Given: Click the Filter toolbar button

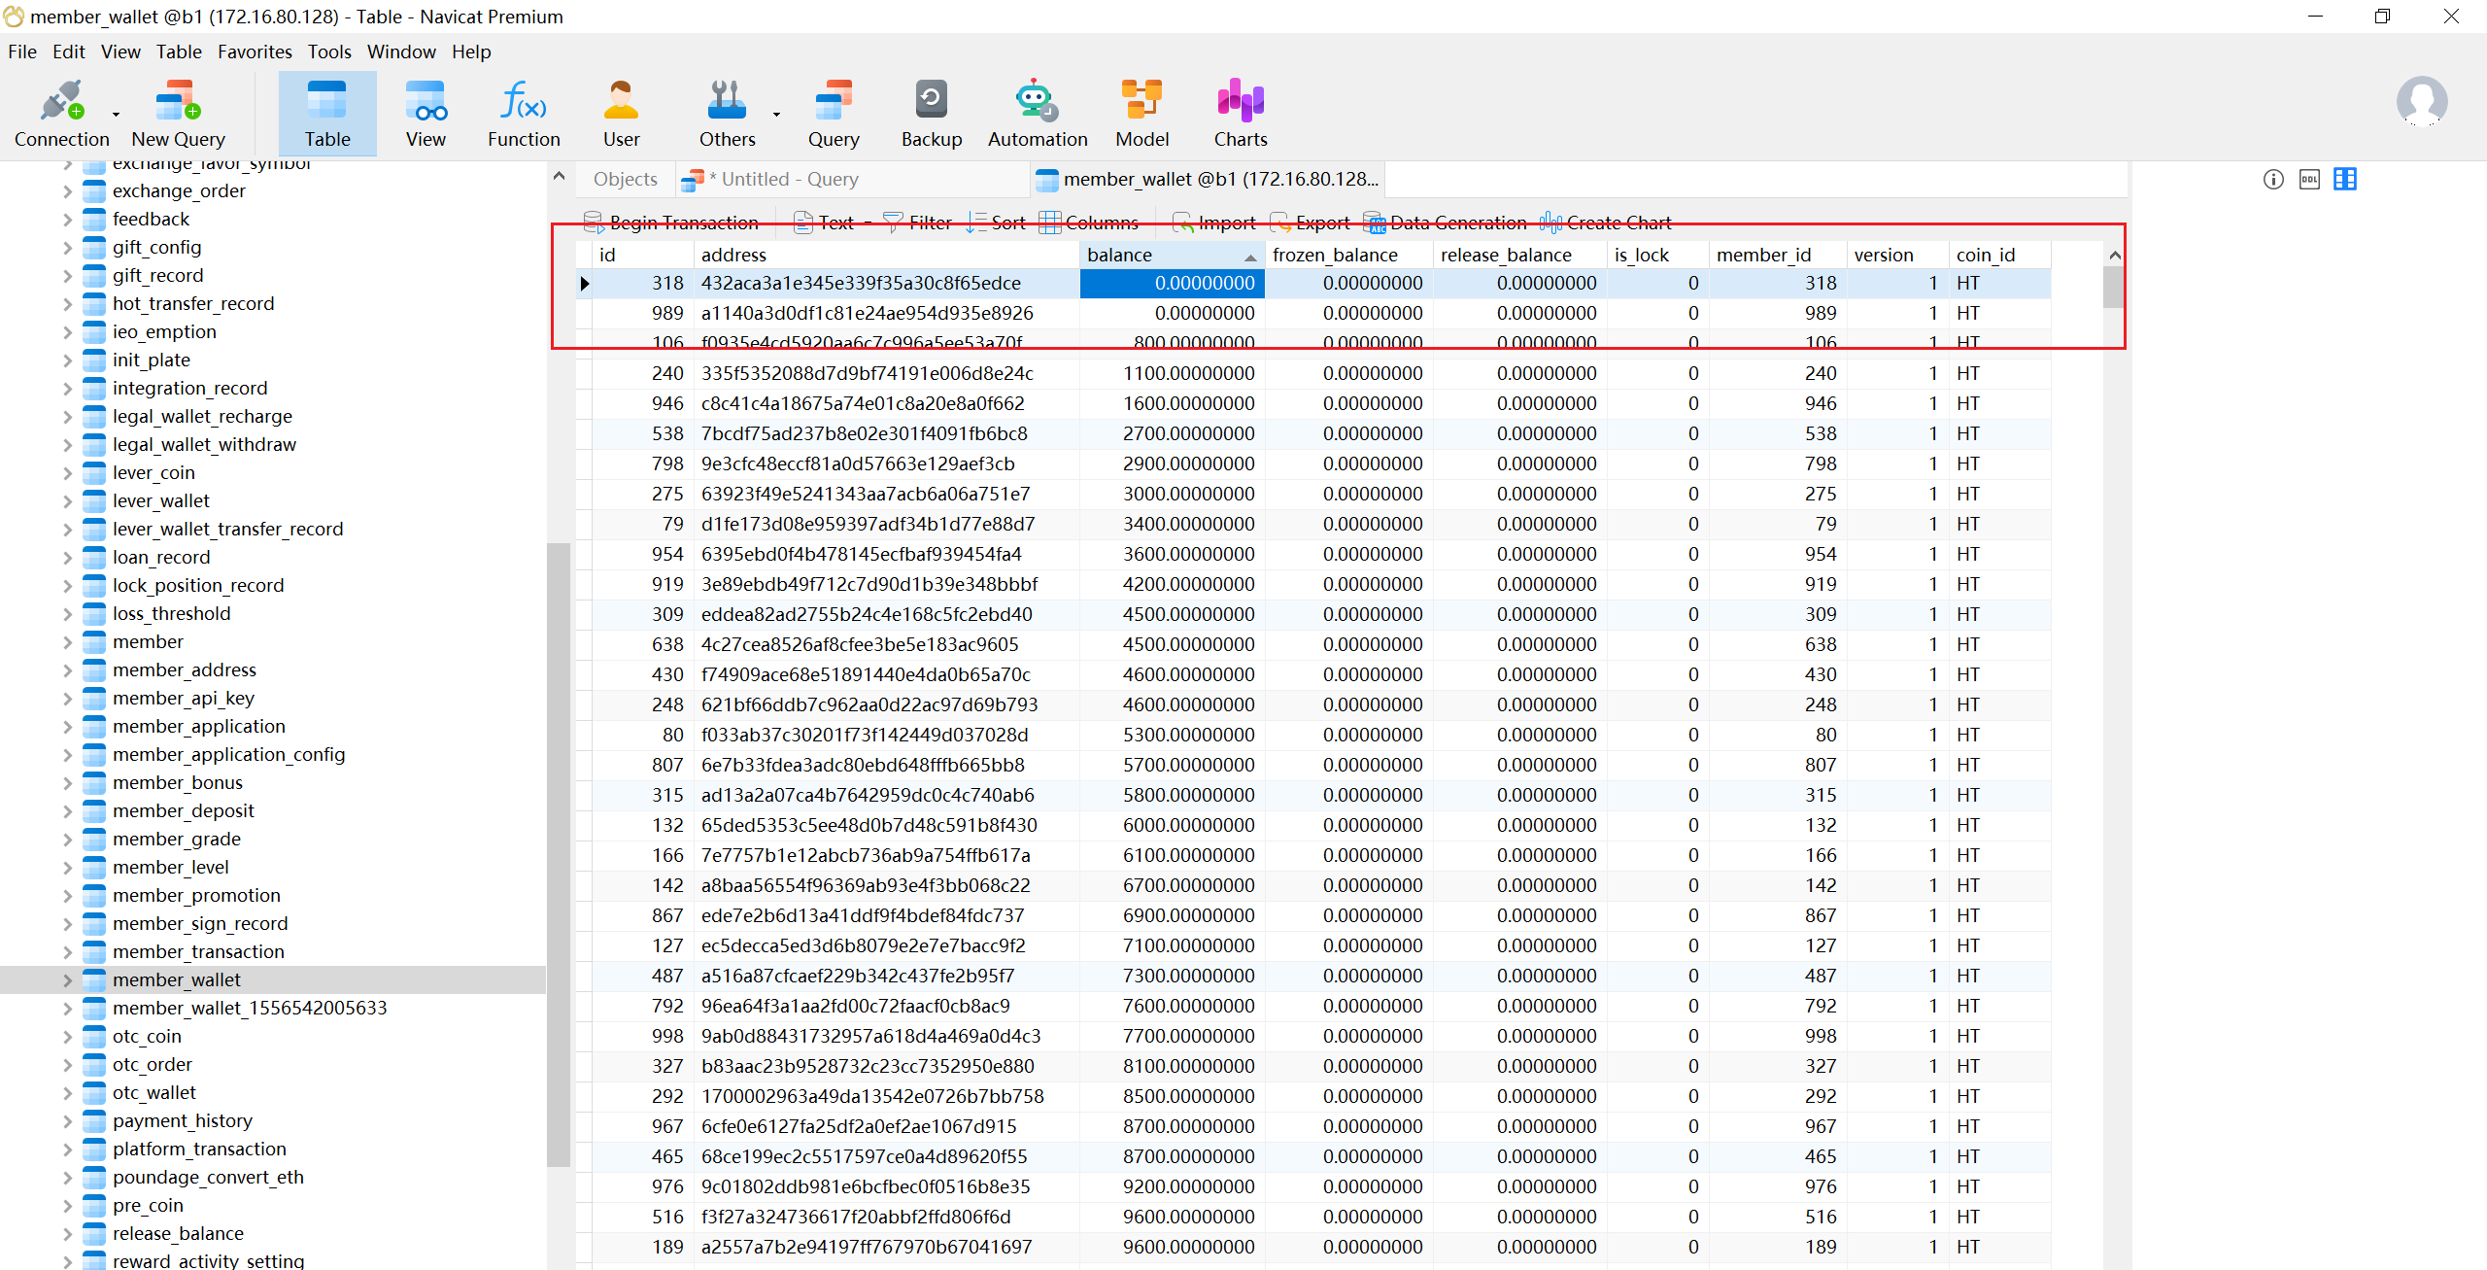Looking at the screenshot, I should (x=917, y=223).
